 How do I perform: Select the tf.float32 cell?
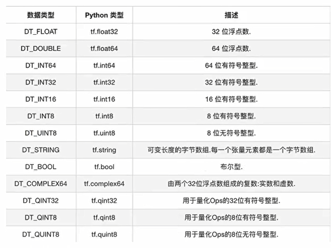coord(104,32)
